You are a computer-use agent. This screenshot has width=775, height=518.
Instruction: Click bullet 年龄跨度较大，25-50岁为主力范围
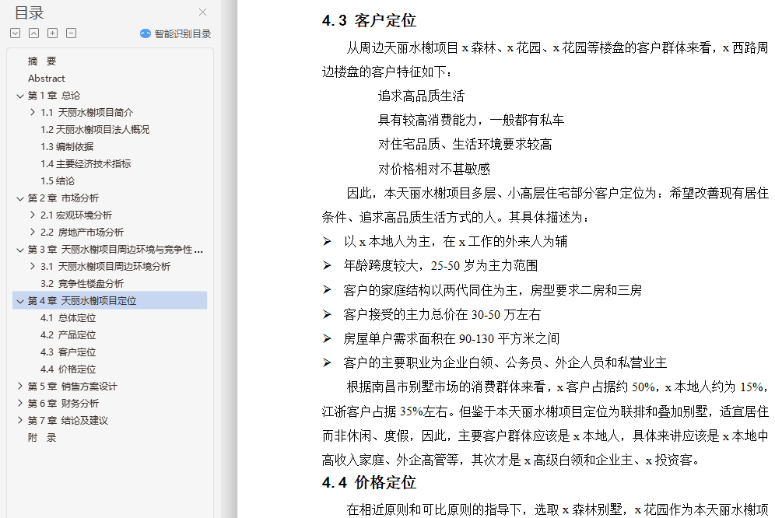(441, 266)
